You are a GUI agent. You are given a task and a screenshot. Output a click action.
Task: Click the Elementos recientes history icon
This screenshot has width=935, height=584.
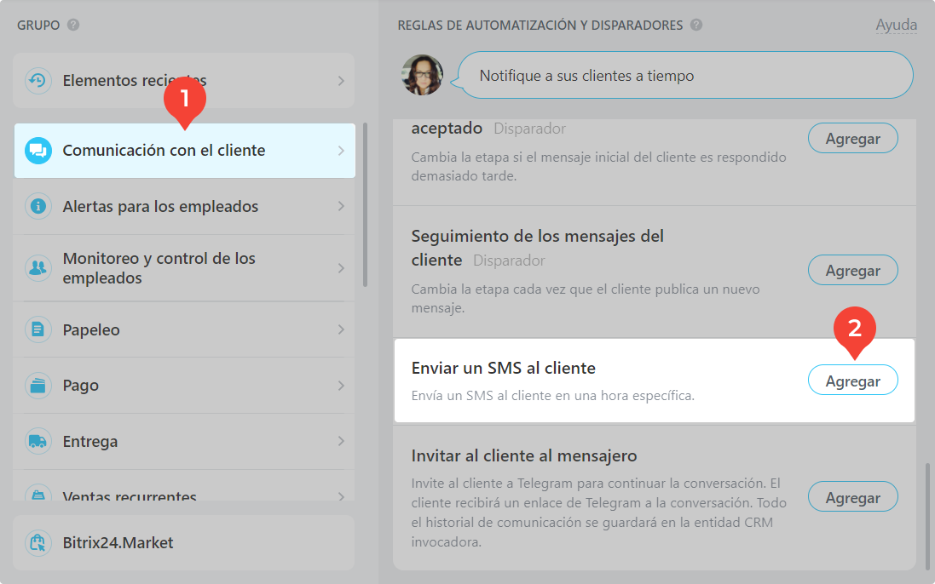[38, 81]
